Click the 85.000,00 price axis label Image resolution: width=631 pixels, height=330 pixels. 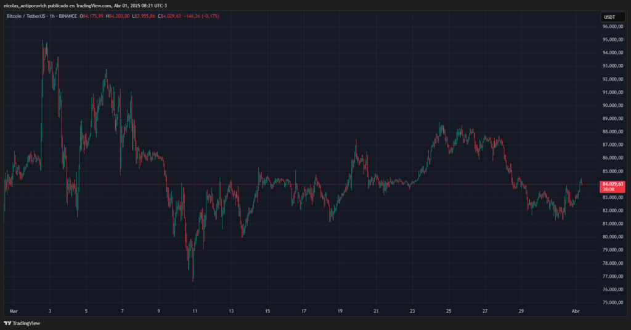pos(613,171)
